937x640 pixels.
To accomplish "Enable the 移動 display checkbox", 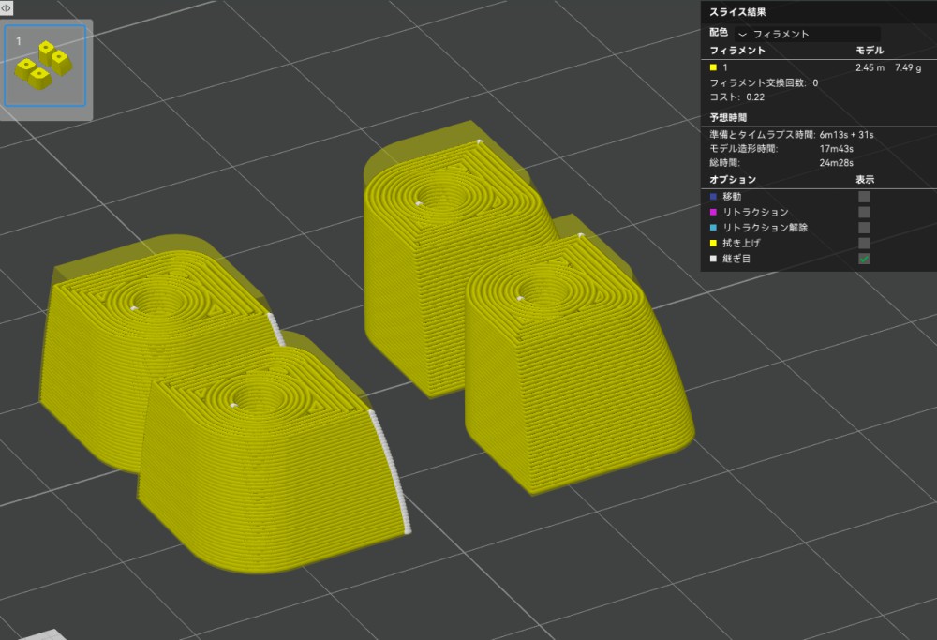I will (864, 197).
